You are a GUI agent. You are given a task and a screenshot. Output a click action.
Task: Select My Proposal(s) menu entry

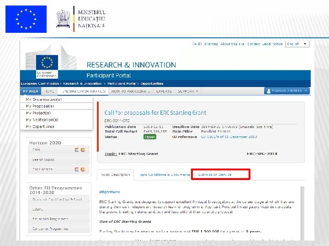(x=57, y=106)
